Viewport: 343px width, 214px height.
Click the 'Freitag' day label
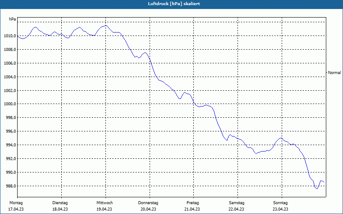[193, 203]
